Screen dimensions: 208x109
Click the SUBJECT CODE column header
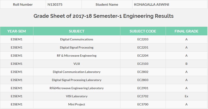143,31
